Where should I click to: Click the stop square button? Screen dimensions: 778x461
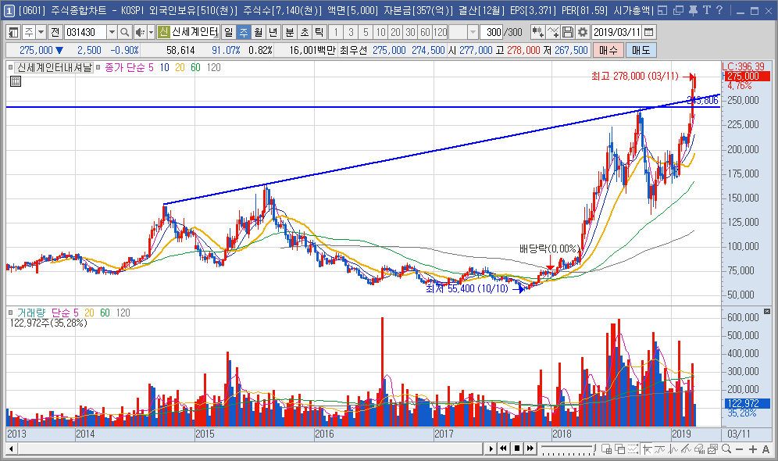pos(517,448)
